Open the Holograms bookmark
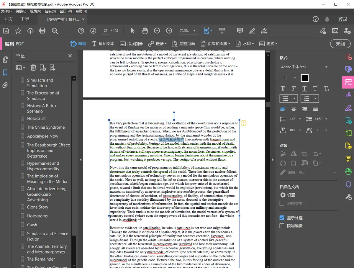The height and width of the screenshot is (268, 354). (x=37, y=216)
